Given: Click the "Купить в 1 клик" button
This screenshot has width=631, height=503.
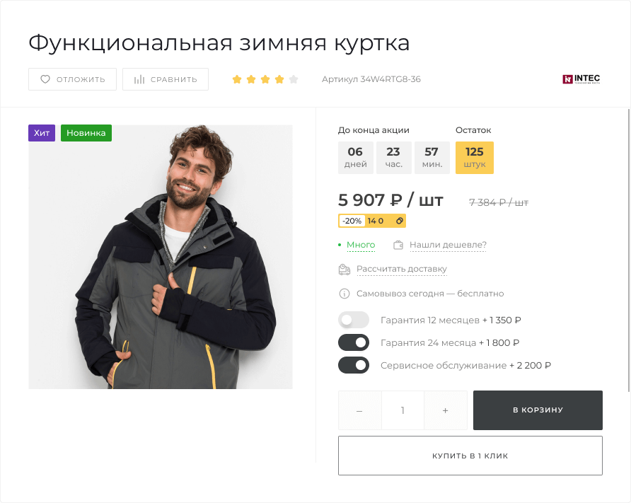Looking at the screenshot, I should click(x=470, y=455).
